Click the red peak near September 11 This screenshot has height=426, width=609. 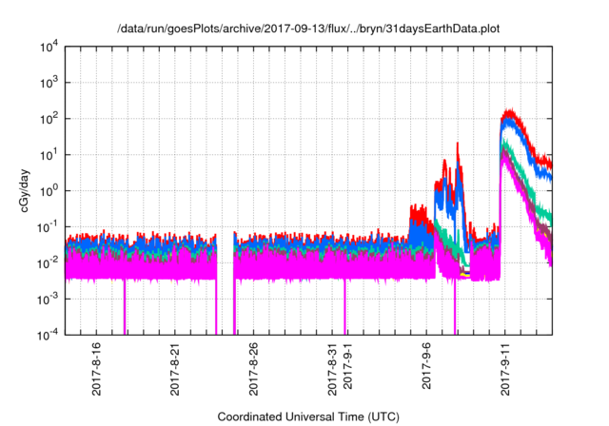coord(509,113)
